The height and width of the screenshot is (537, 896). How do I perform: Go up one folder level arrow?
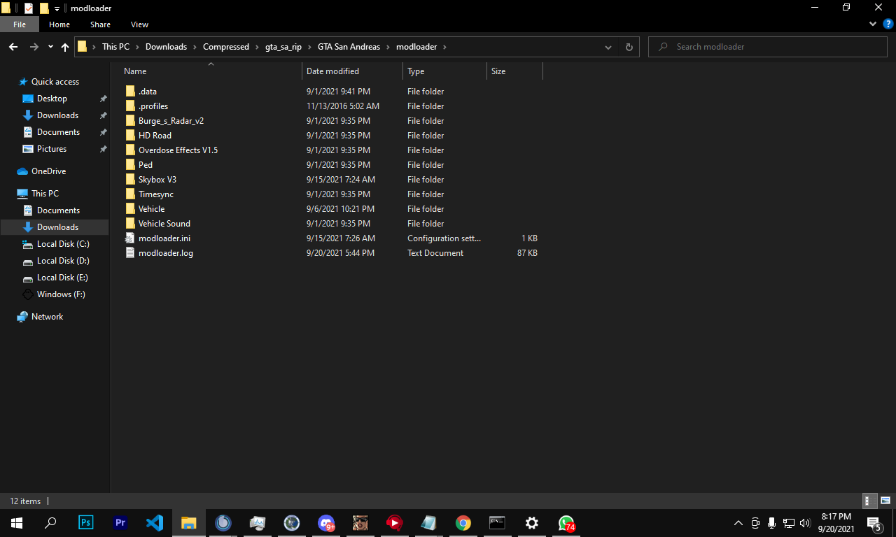click(x=65, y=47)
